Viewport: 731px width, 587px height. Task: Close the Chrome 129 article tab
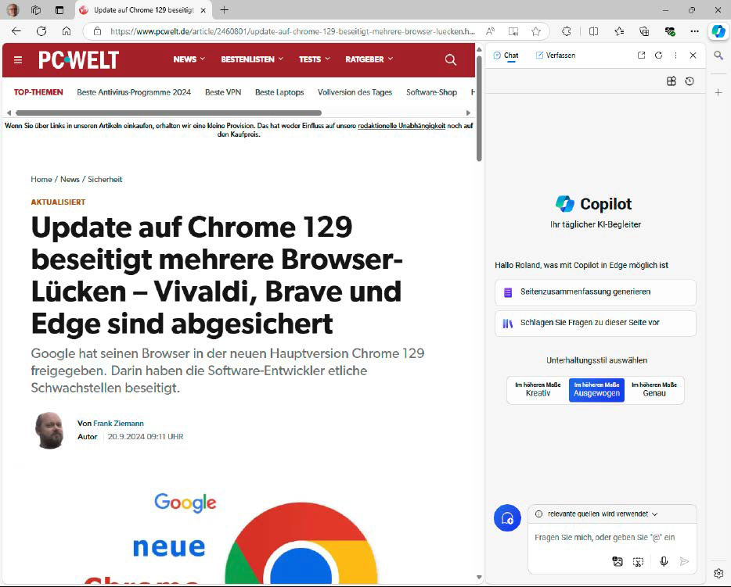pos(203,10)
